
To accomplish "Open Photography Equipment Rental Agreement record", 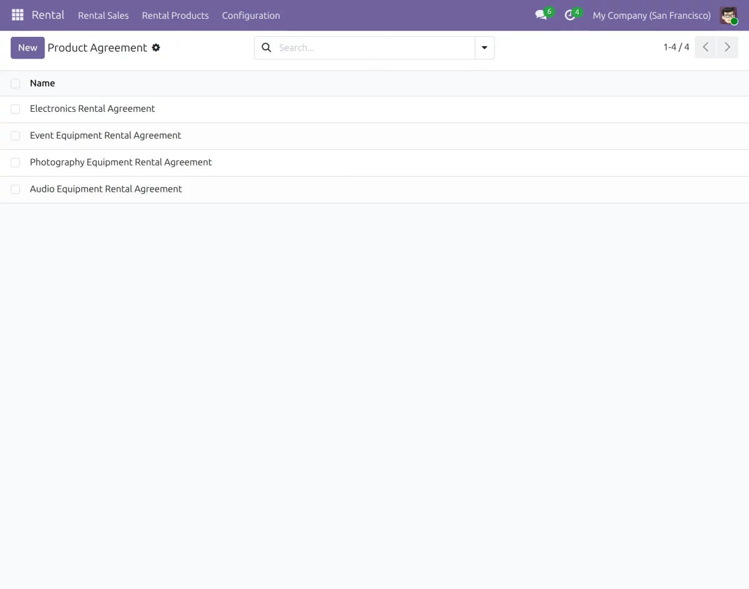I will coord(121,162).
